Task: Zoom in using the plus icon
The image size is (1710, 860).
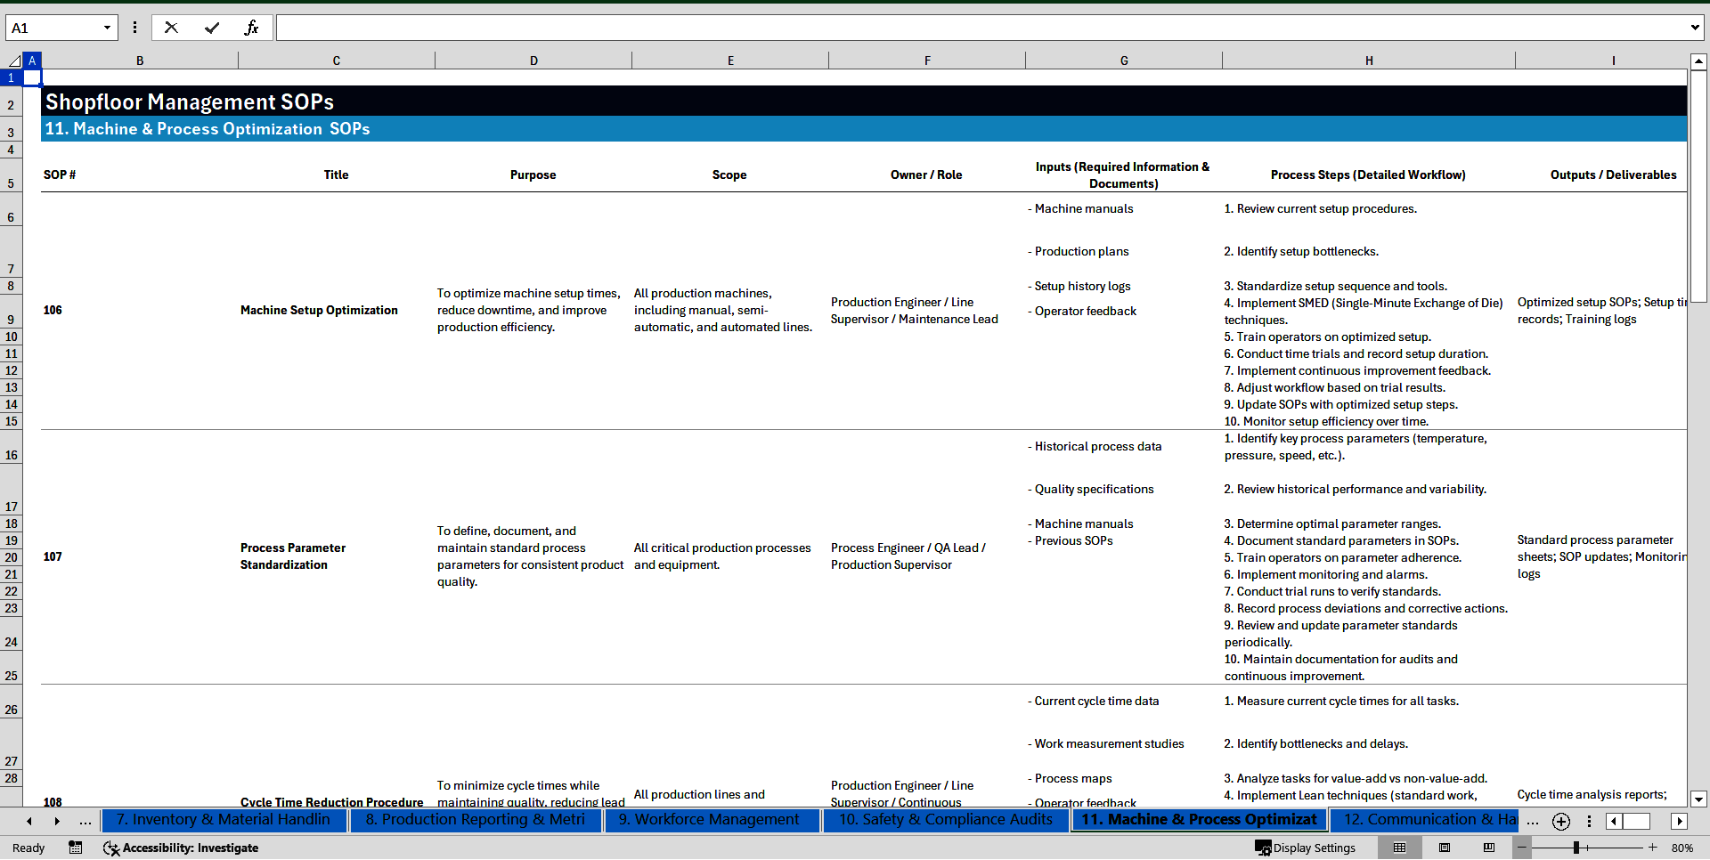Action: click(1653, 848)
